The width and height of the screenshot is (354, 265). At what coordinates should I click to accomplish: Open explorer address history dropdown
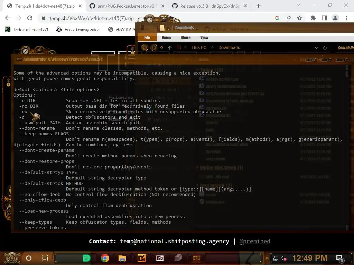point(317,48)
